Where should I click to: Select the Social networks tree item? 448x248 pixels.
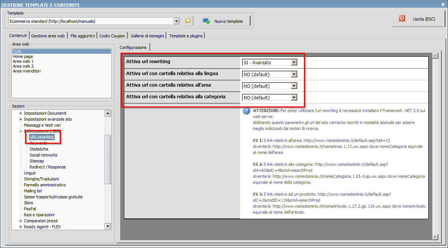click(43, 155)
